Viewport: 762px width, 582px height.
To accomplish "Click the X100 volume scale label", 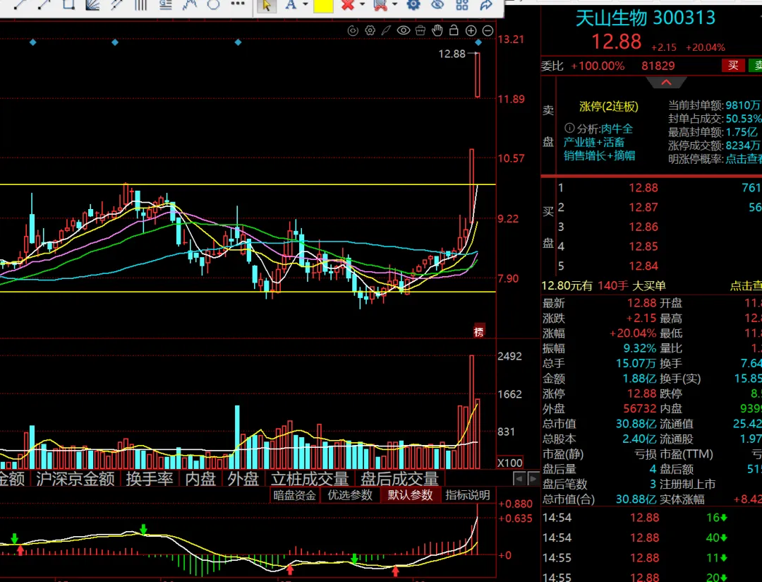I will pos(510,463).
